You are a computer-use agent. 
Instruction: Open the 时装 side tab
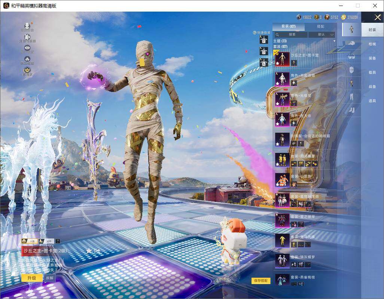[x=372, y=30]
